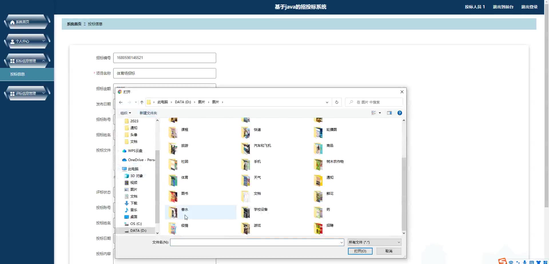Click the 药 folder icon
The image size is (549, 264).
[x=318, y=212]
